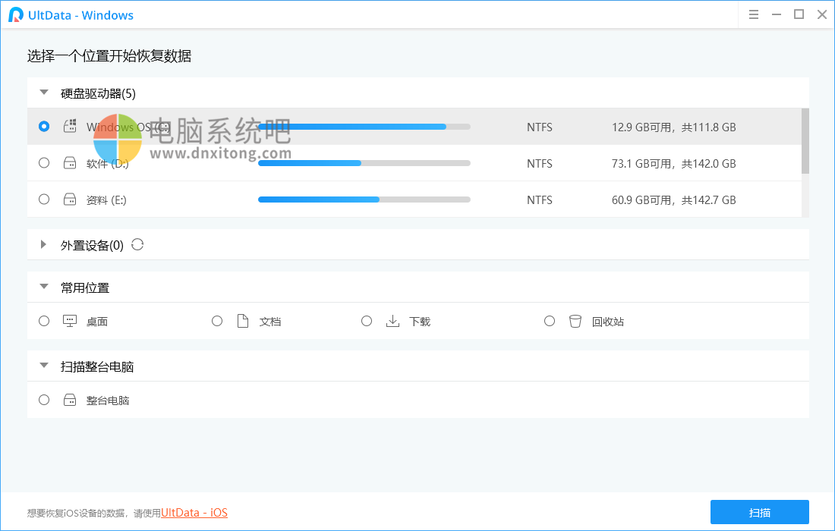Select the 软件 (D:) radio button
The height and width of the screenshot is (531, 835).
pyautogui.click(x=44, y=163)
